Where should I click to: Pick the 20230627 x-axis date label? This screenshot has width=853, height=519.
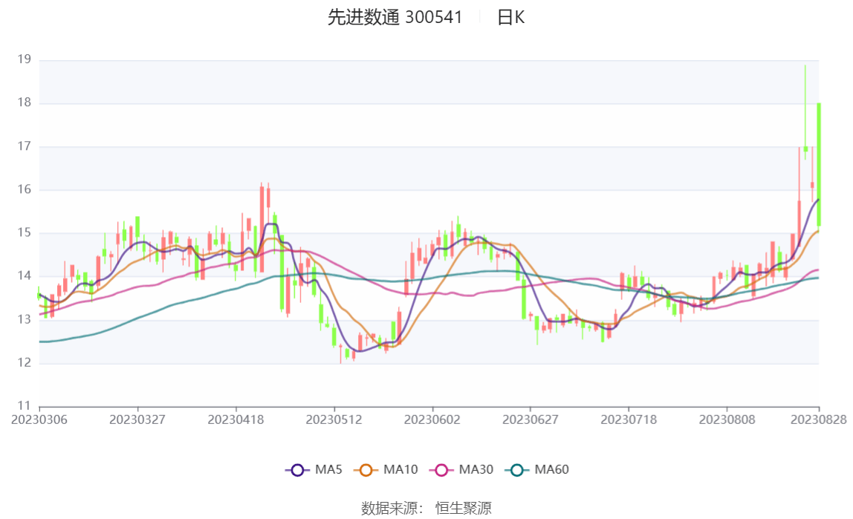(x=530, y=420)
